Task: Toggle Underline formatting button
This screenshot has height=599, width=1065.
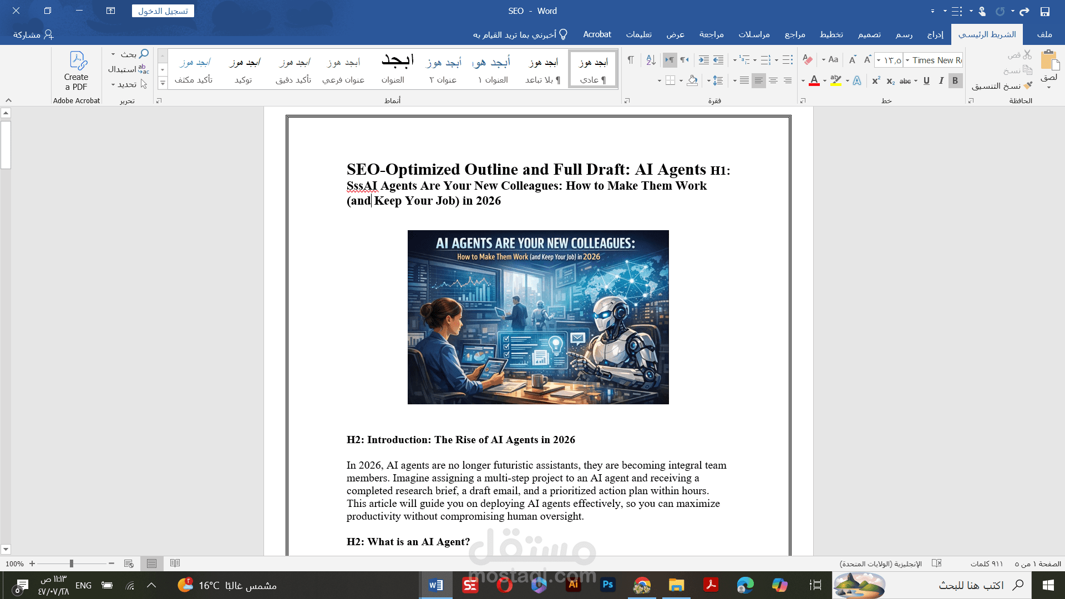Action: coord(926,81)
